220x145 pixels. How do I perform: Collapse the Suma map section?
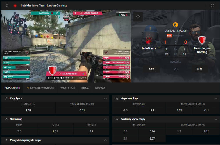(x=105, y=119)
